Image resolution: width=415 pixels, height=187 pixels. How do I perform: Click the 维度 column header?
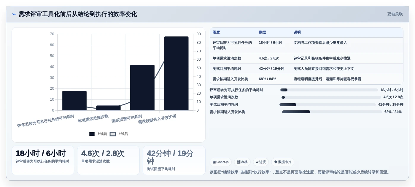[216, 32]
